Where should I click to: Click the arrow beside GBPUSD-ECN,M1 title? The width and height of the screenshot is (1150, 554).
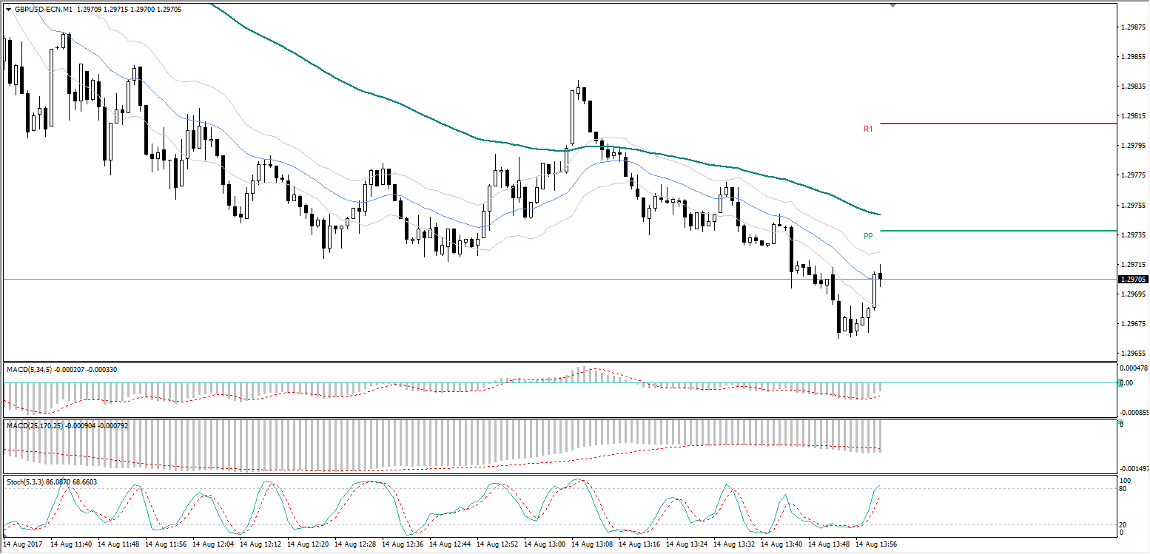coord(8,10)
